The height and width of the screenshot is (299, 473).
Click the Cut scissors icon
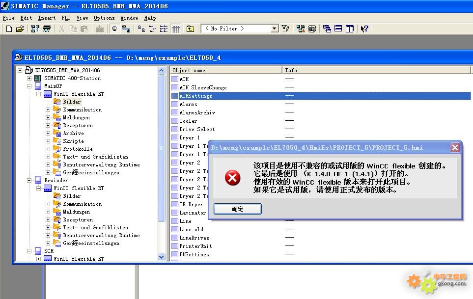[61, 28]
